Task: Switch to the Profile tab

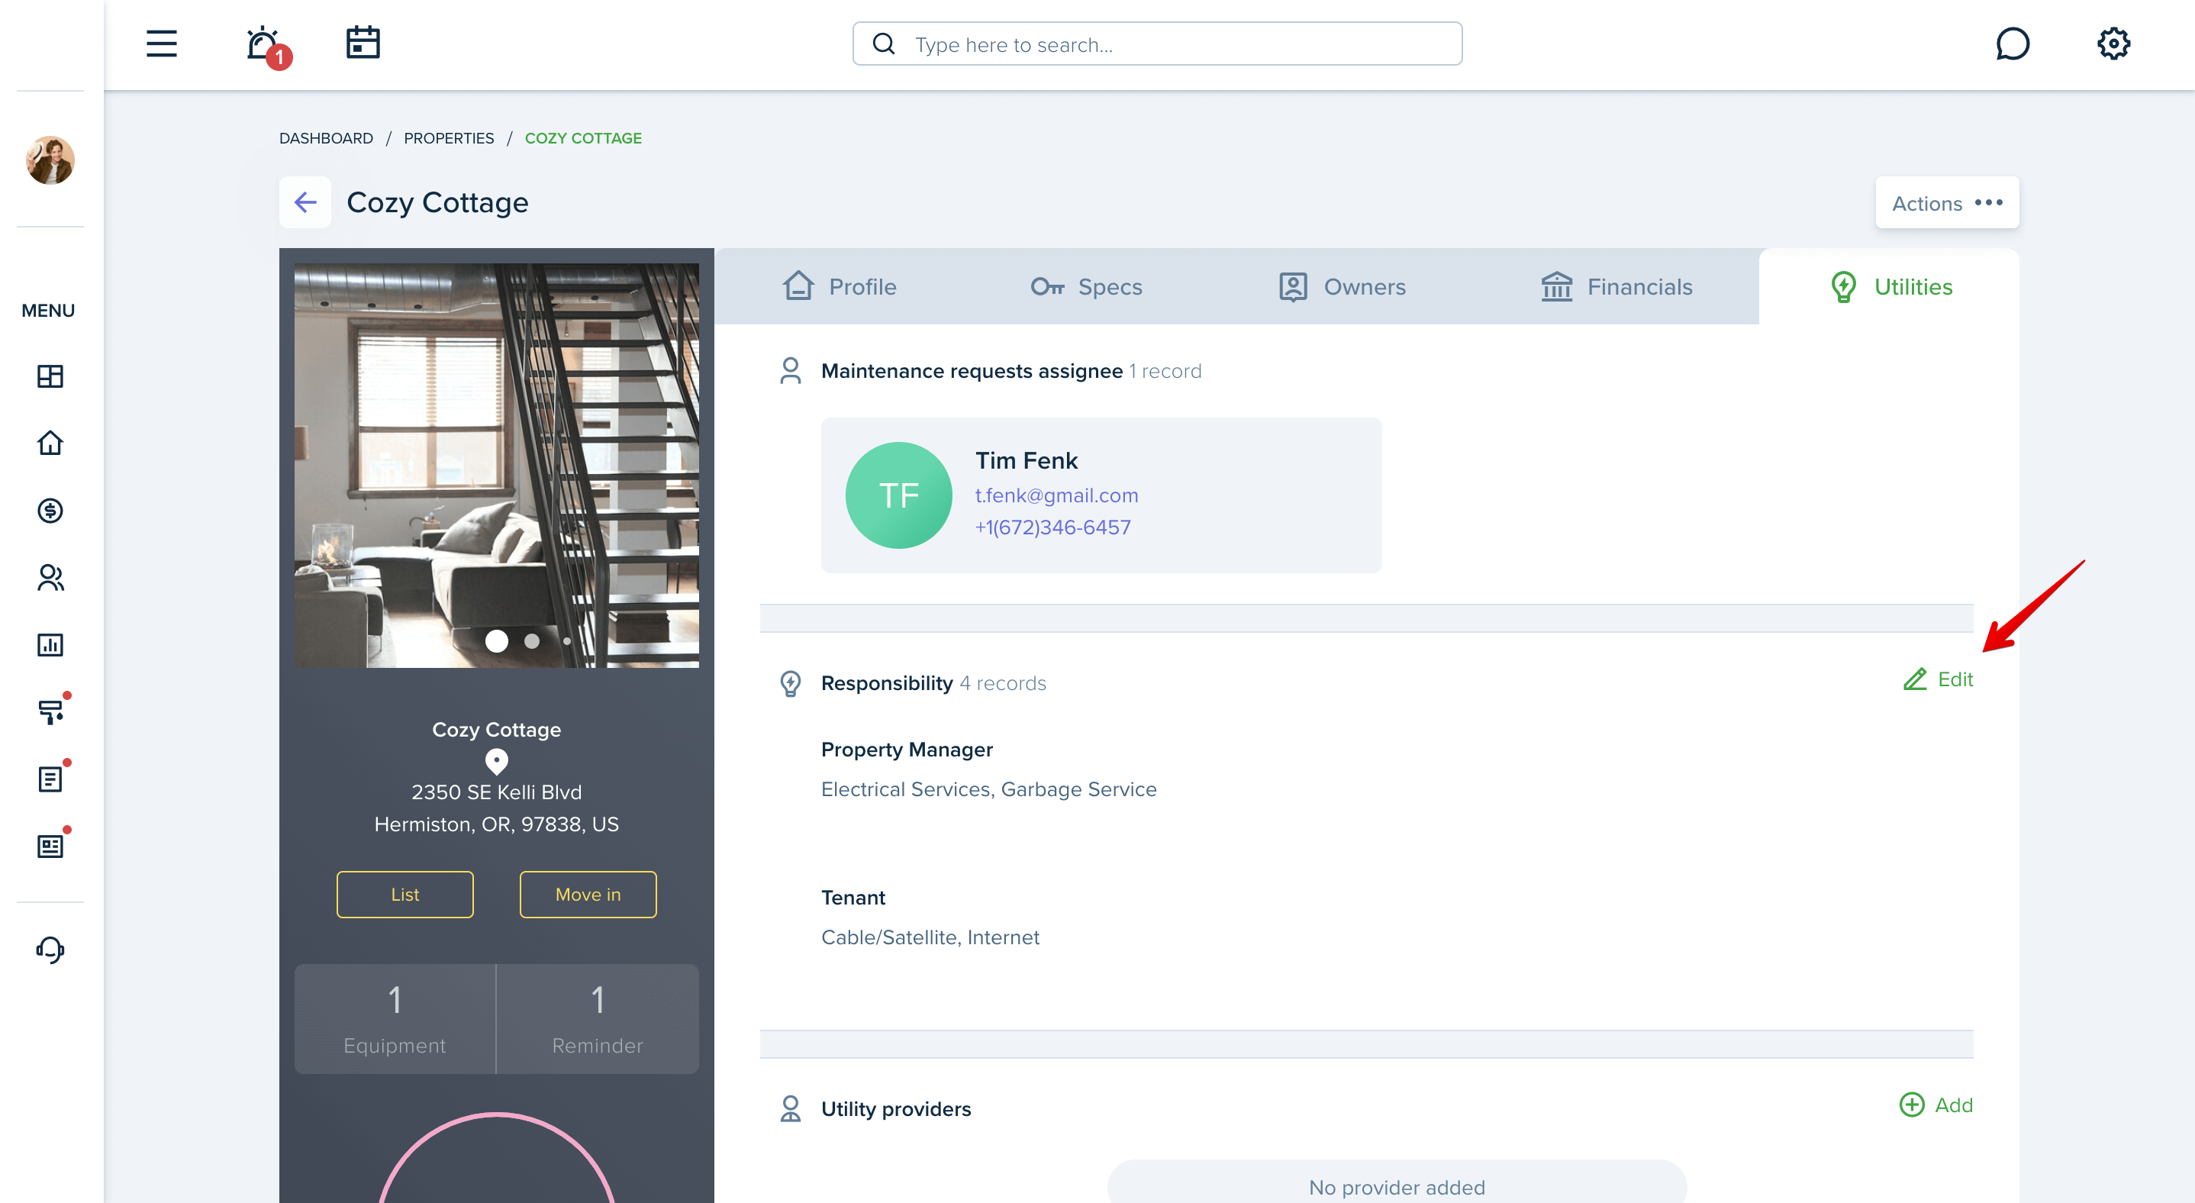Action: click(x=840, y=286)
